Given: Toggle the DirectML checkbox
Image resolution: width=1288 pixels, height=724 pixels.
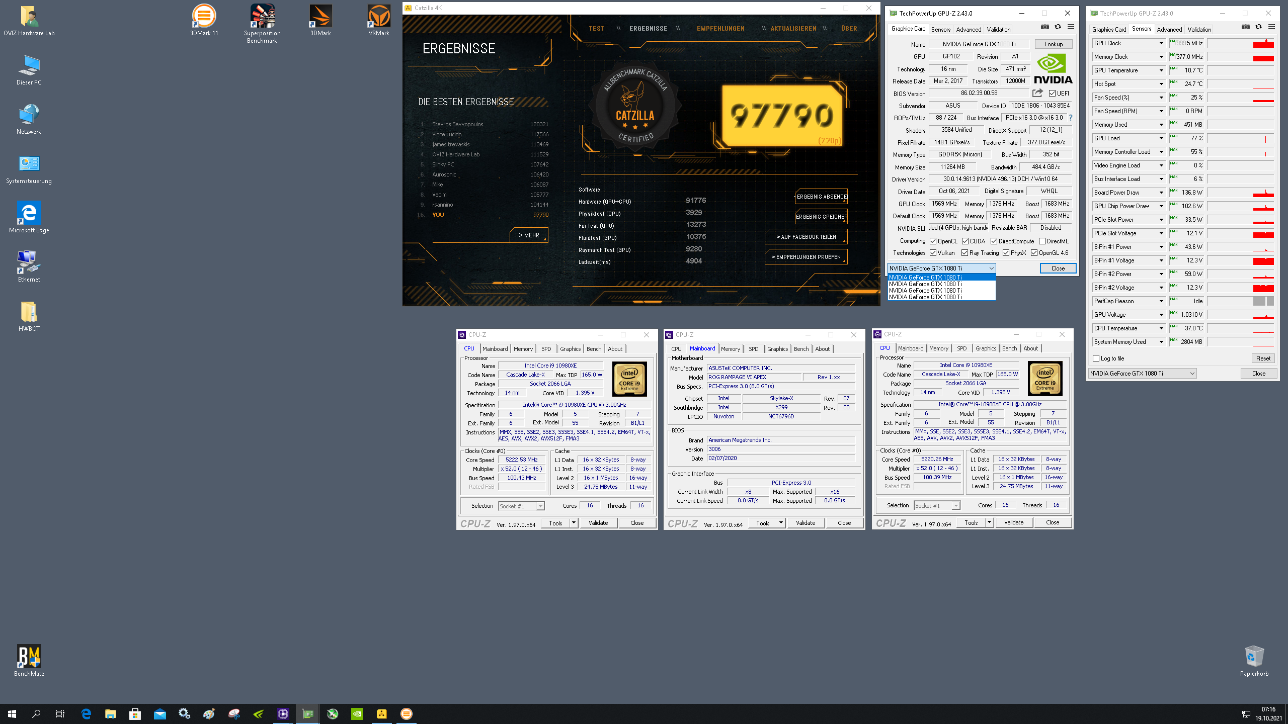Looking at the screenshot, I should 1042,241.
